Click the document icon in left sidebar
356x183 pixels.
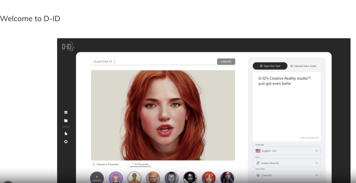[x=66, y=133]
